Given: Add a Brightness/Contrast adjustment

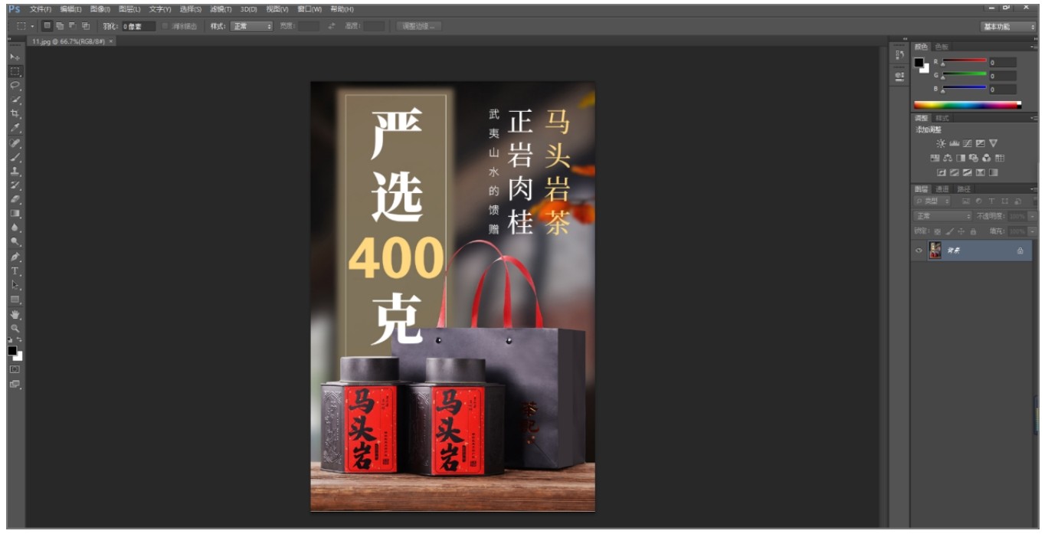Looking at the screenshot, I should (941, 143).
